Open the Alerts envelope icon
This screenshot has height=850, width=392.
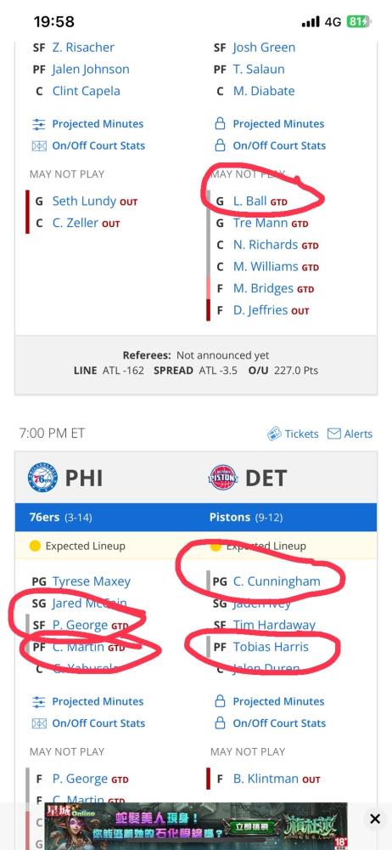click(334, 433)
